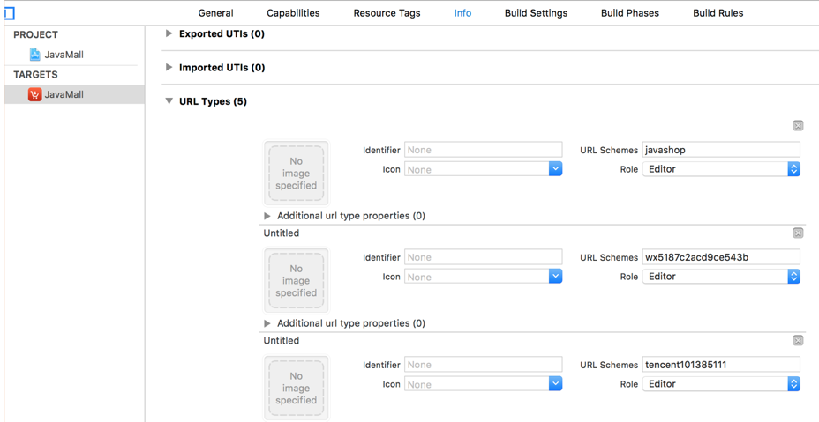Click the image well next to wx5187c2acd9ce543b scheme

(x=297, y=281)
